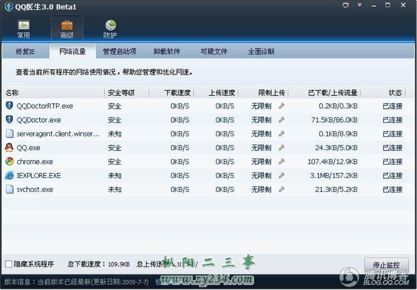Sort by the 上传速度 column header

click(x=216, y=92)
